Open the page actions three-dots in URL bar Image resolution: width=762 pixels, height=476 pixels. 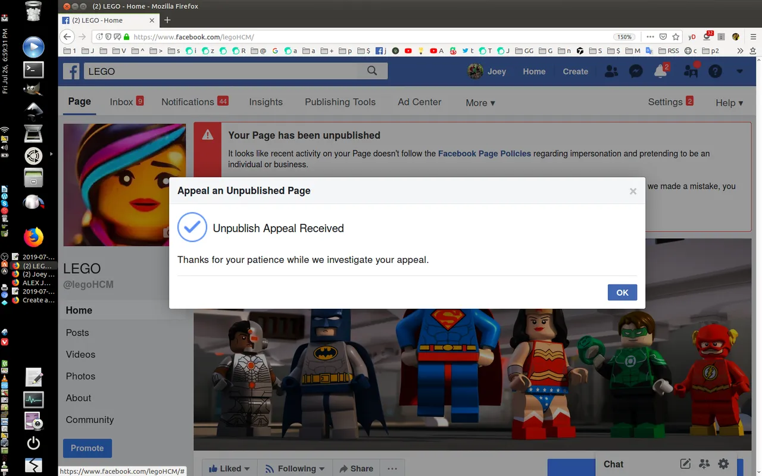(x=650, y=37)
